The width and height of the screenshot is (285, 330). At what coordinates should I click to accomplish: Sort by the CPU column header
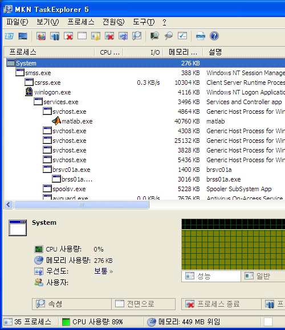coord(109,52)
